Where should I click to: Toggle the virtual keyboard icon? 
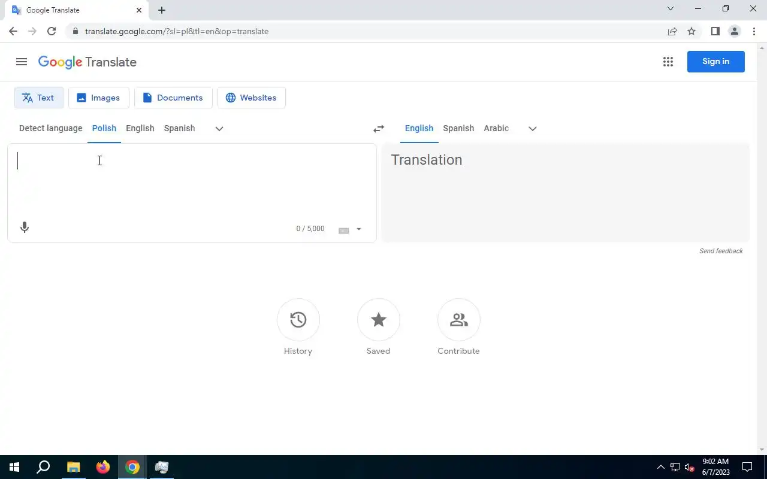point(344,230)
